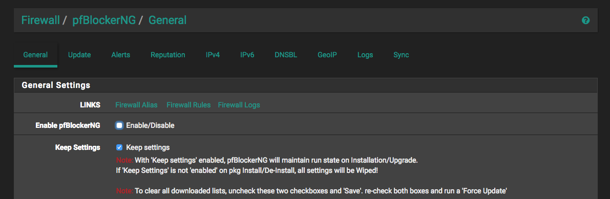Go to the Reputation tab
The image size is (610, 199).
tap(167, 55)
